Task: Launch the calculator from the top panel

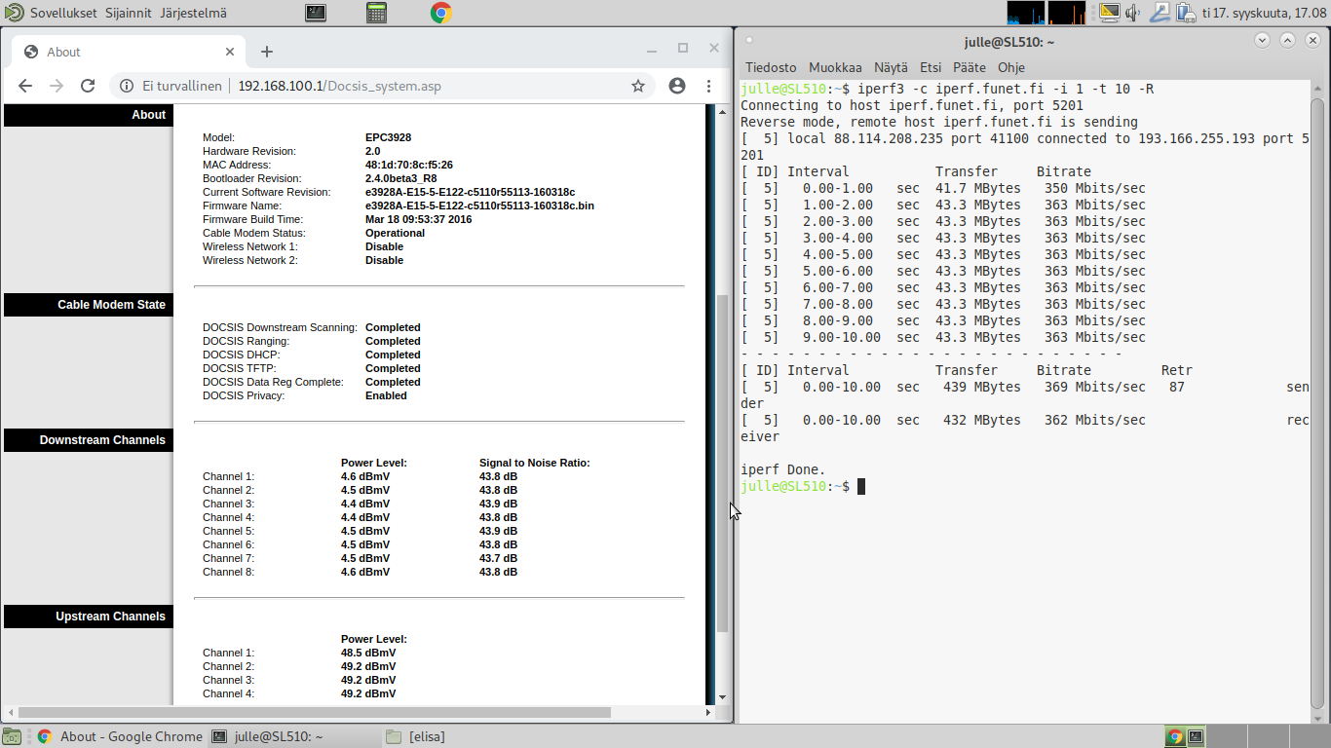Action: click(x=377, y=13)
